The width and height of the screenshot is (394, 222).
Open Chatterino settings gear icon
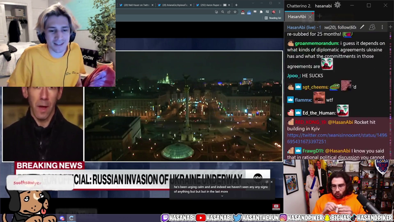click(x=337, y=5)
